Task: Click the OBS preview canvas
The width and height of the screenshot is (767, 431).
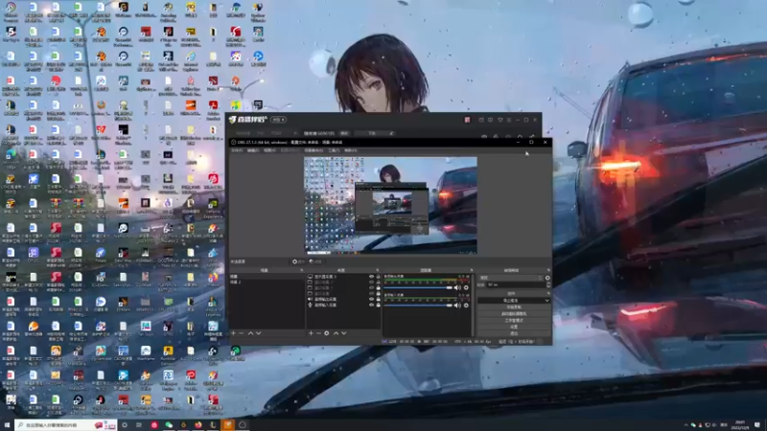Action: pyautogui.click(x=390, y=205)
